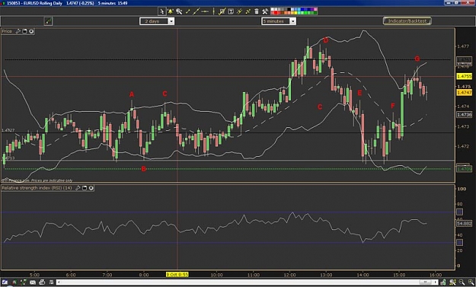Click the red 'G' annotation label on chart
Image resolution: width=476 pixels, height=287 pixels.
point(417,59)
